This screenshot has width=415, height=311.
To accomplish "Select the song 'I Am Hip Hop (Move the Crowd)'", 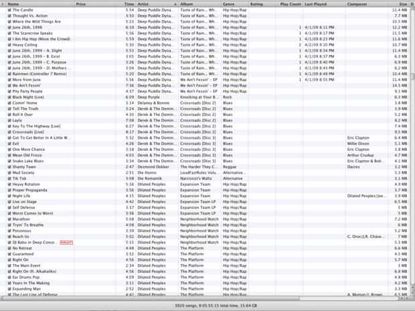I will tap(41, 40).
